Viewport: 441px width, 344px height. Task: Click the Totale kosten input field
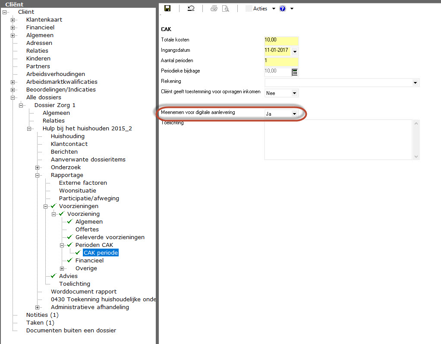(x=281, y=40)
